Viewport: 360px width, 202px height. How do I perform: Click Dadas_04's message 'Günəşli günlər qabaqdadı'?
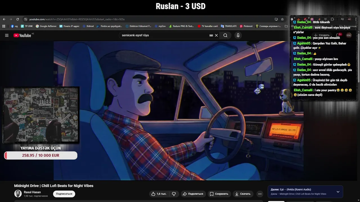pyautogui.click(x=322, y=65)
